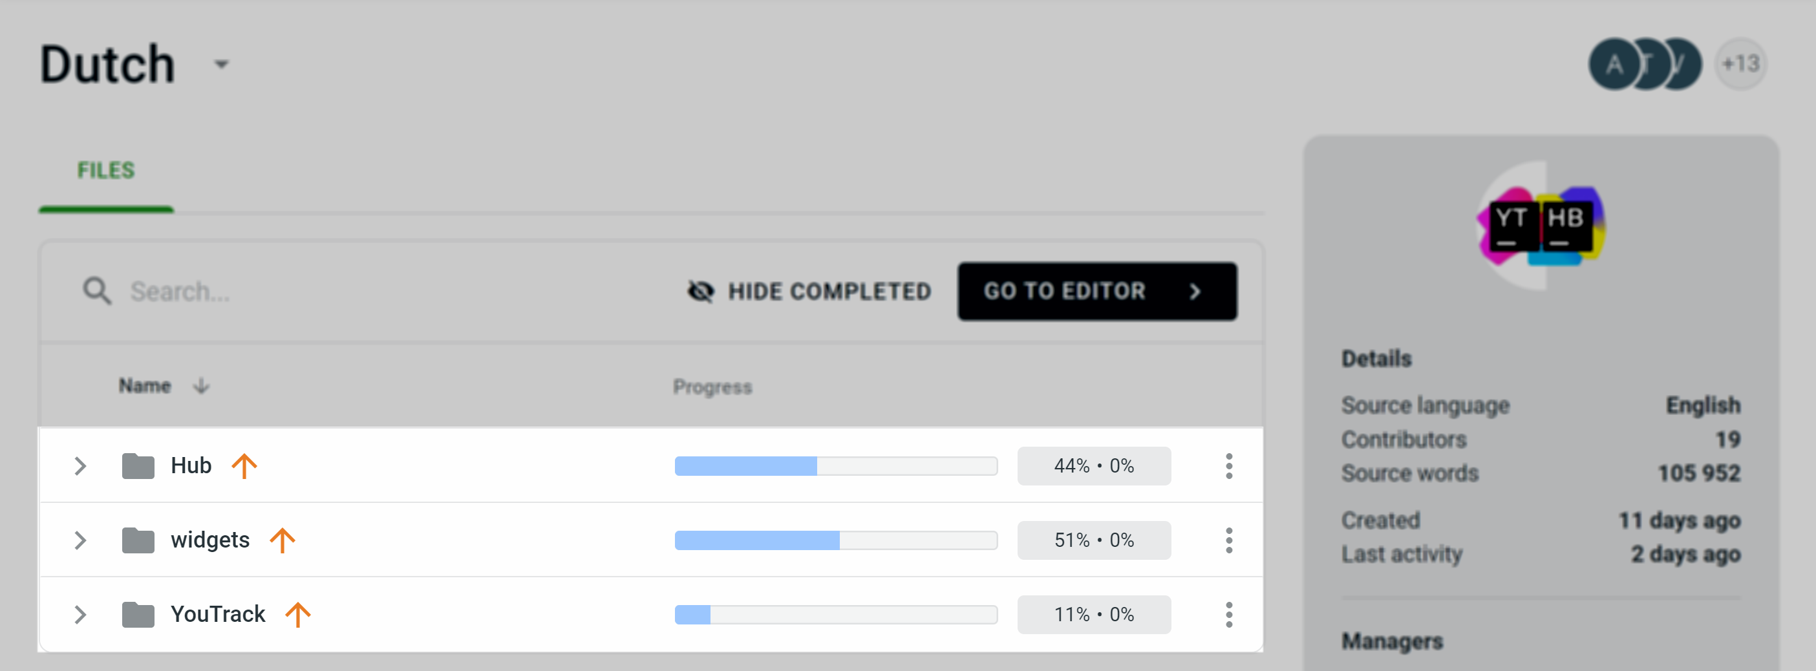Toggle the Name column sort direction
The image size is (1816, 671).
click(x=201, y=385)
